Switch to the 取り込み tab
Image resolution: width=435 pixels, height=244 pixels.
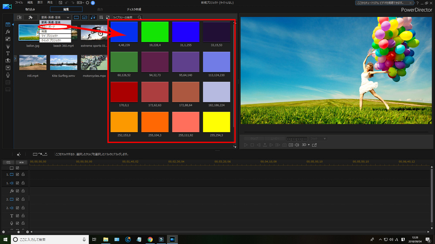(x=30, y=10)
